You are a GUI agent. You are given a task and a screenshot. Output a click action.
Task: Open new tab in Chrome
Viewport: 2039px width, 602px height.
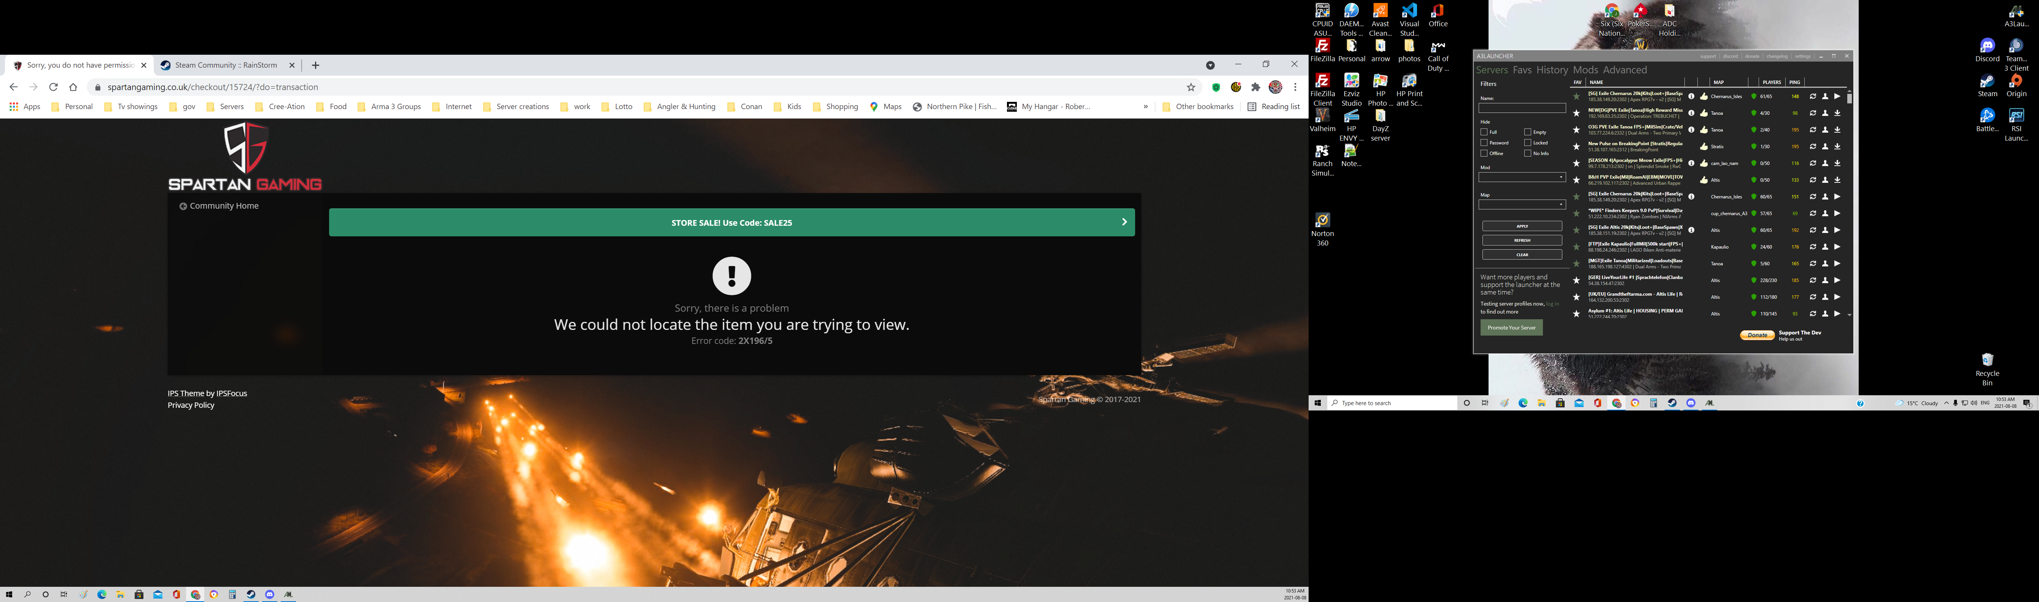[316, 65]
